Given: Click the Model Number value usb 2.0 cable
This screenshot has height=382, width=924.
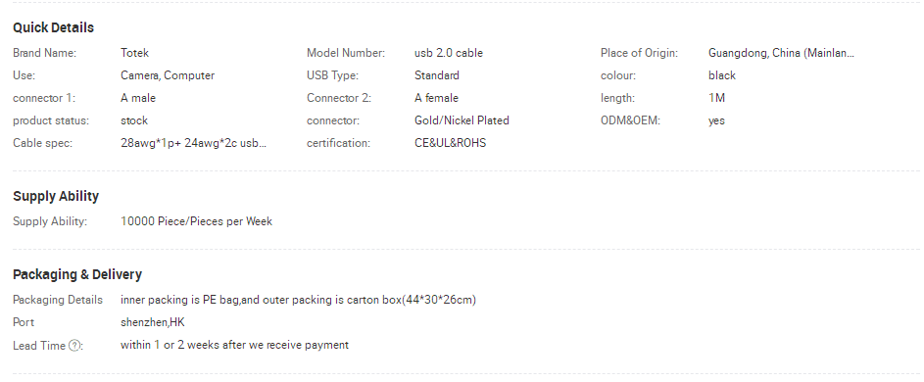Looking at the screenshot, I should 449,53.
